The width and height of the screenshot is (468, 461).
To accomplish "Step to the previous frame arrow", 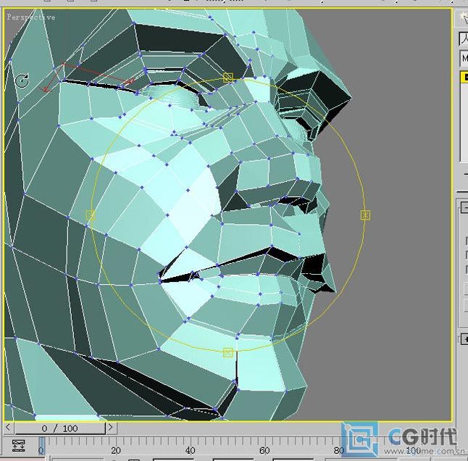I will click(8, 428).
